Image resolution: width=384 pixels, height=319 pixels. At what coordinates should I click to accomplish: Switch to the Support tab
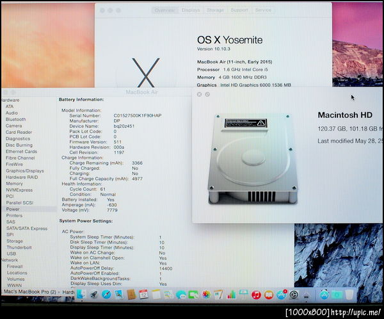click(239, 10)
